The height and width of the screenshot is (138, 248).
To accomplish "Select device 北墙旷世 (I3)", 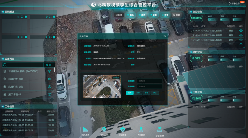I will click(16, 79).
